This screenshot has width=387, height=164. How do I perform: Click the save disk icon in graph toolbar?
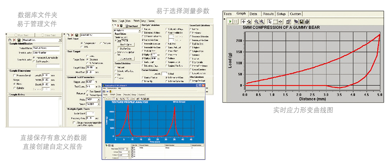(x=301, y=22)
